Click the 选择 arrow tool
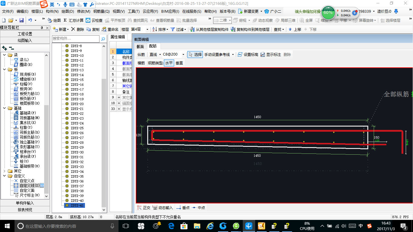Image resolution: width=413 pixels, height=232 pixels. pyautogui.click(x=195, y=55)
